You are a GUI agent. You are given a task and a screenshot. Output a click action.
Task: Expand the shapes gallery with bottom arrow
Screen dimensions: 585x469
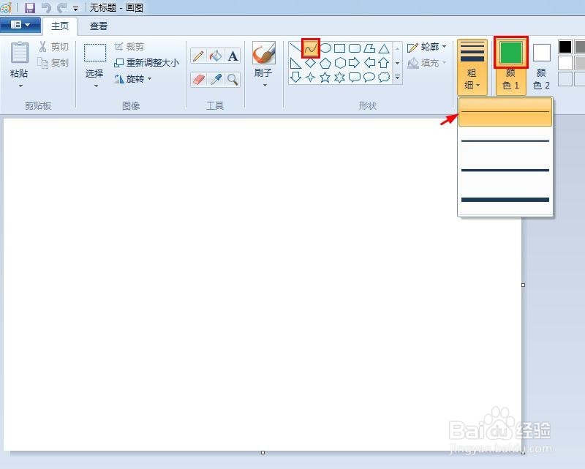coord(397,78)
